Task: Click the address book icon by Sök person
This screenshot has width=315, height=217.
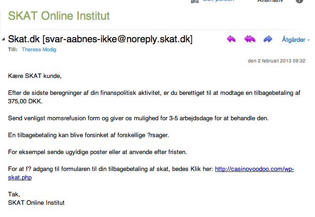Action: (195, 1)
